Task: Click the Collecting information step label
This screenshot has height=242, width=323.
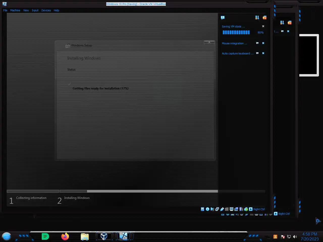Action: (x=31, y=198)
